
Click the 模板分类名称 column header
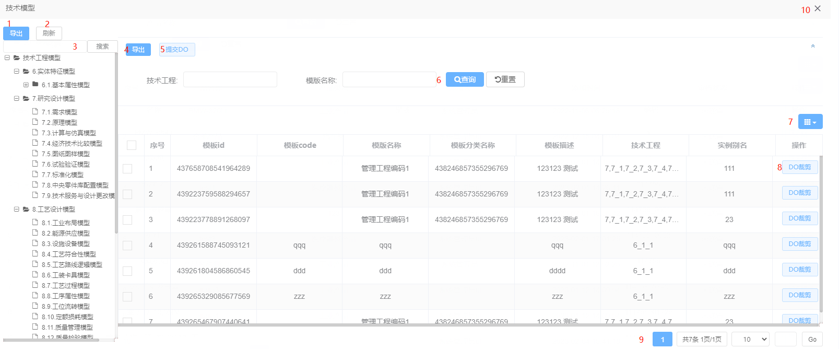[x=472, y=145]
